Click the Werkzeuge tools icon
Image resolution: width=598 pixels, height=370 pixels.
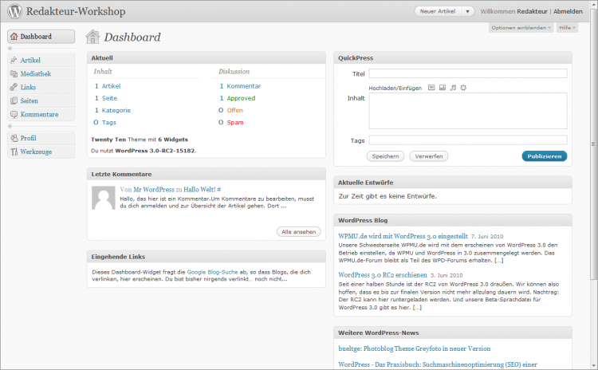click(x=14, y=152)
